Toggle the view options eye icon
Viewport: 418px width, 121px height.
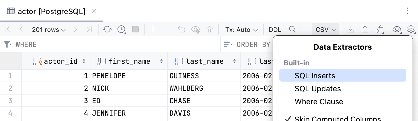(397, 29)
